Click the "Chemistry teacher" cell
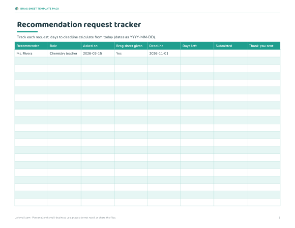 64,54
